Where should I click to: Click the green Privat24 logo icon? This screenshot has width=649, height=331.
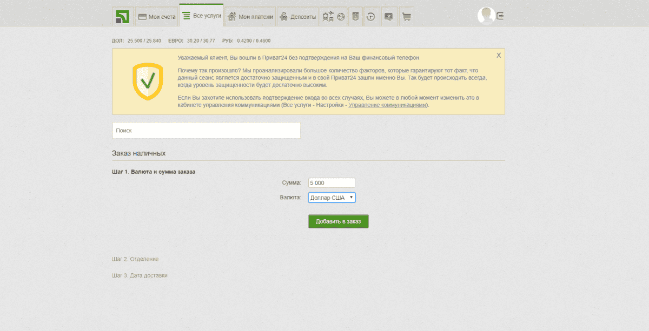pyautogui.click(x=122, y=17)
